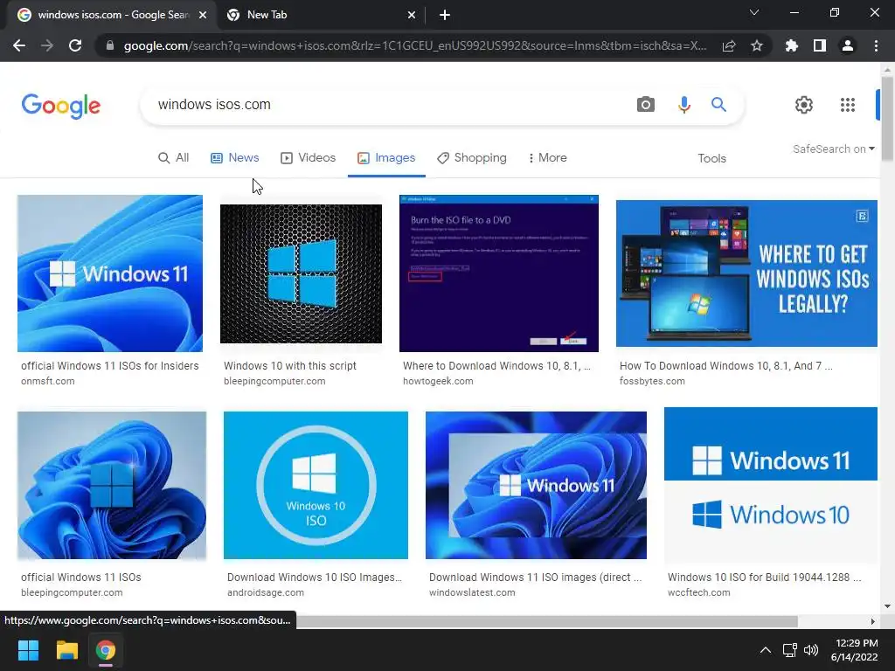Click the scroll down arrow of page

[887, 606]
